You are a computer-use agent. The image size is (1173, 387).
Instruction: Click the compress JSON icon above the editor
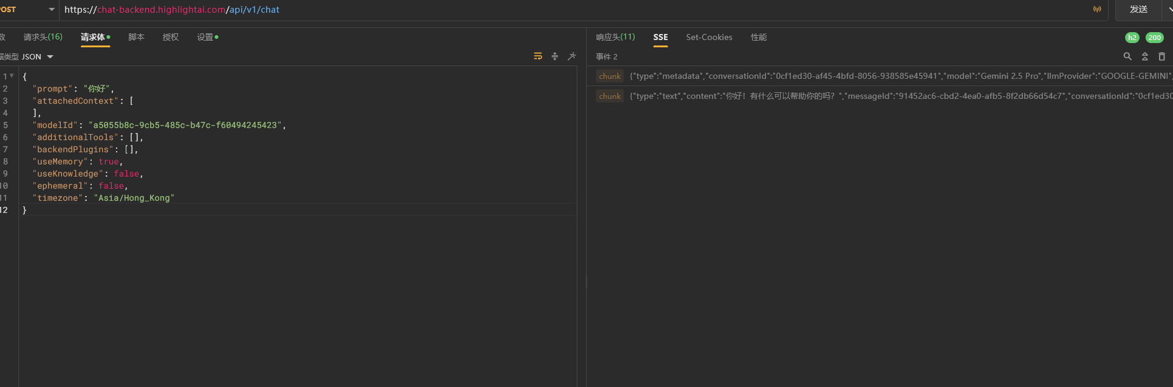click(555, 56)
